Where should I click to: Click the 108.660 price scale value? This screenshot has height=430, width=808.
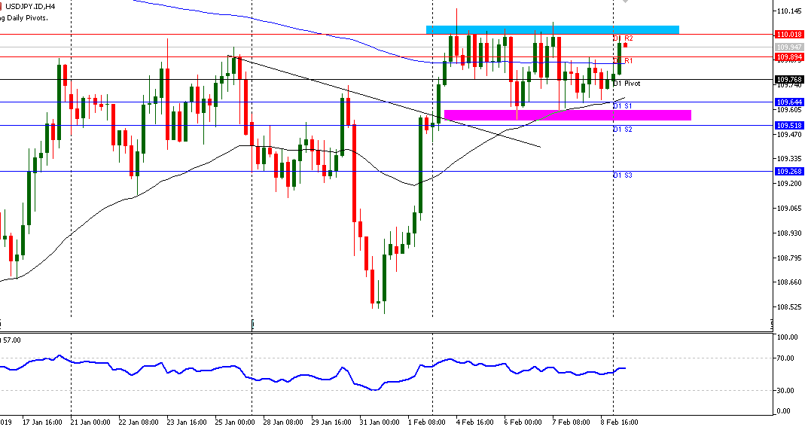coord(789,282)
